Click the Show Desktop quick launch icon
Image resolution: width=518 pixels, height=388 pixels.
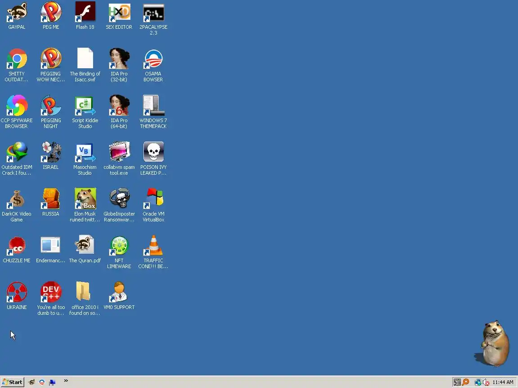(52, 382)
